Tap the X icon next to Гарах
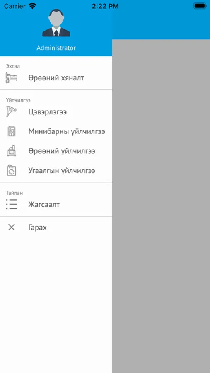Viewport: 210px width, 373px height. (x=12, y=228)
